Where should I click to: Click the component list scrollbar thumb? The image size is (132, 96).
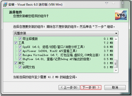tap(116, 64)
